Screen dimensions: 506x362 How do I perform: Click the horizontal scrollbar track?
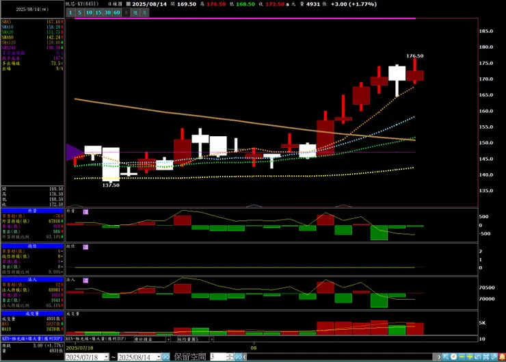(341, 357)
